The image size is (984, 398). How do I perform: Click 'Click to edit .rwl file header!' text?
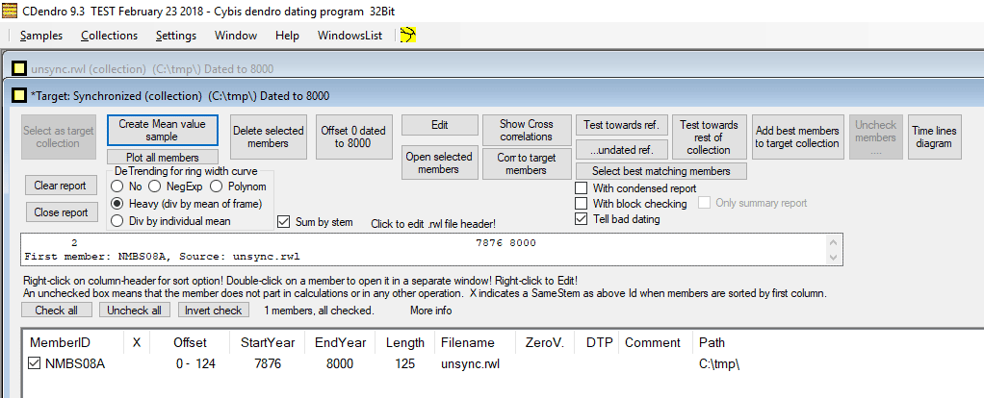pyautogui.click(x=433, y=224)
